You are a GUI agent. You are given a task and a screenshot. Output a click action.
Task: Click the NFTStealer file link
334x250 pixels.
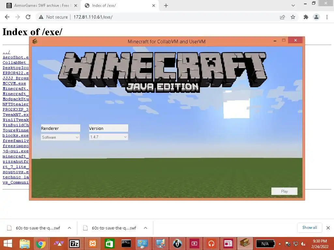coord(16,104)
